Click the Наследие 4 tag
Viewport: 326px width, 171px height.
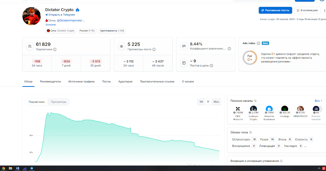[293, 146]
